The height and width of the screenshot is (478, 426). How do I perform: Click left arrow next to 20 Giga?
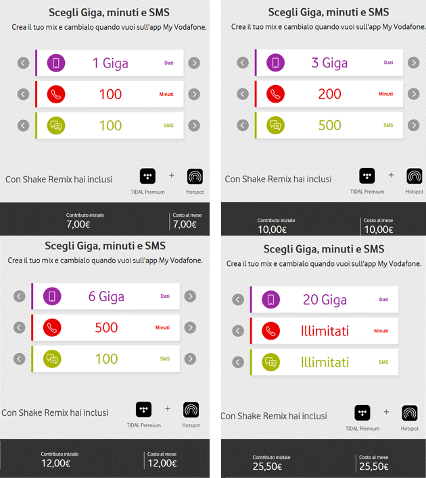tap(238, 300)
